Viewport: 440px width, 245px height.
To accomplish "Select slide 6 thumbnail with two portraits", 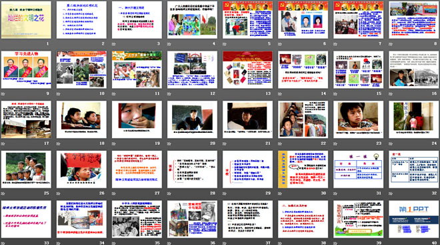I will [x=303, y=19].
